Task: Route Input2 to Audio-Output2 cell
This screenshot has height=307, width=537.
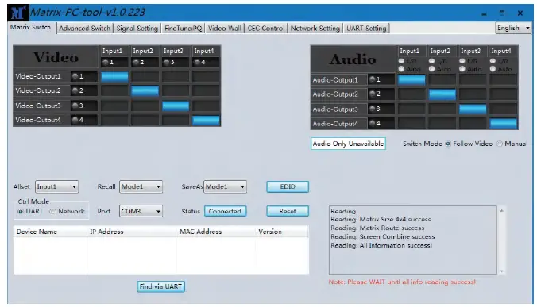Action: 442,94
